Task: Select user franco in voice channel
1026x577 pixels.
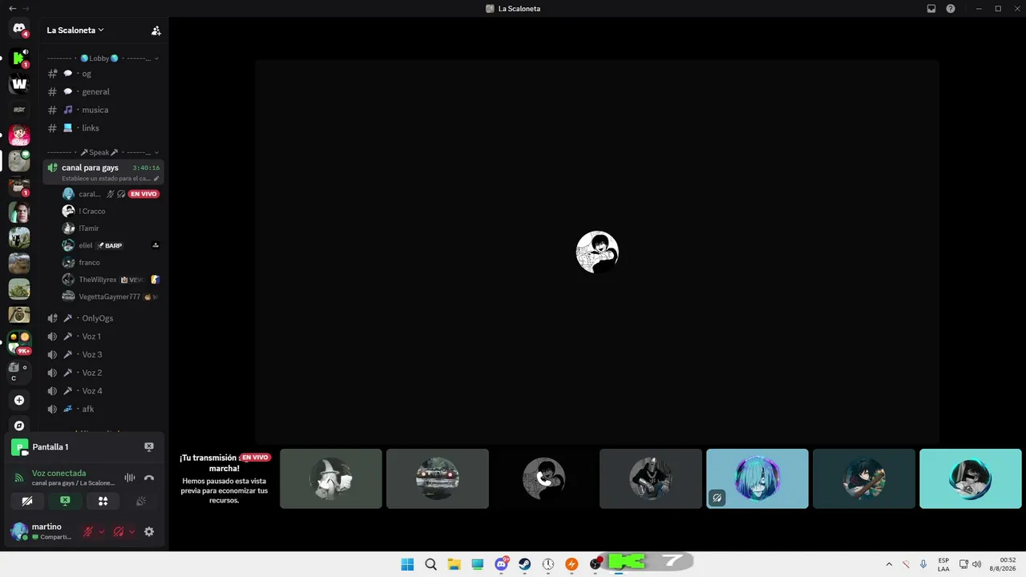Action: [x=111, y=263]
